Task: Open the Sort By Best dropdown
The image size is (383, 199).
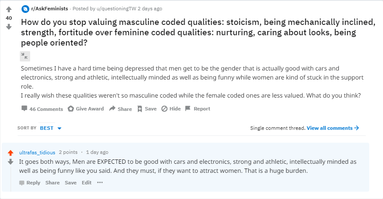Action: 50,128
